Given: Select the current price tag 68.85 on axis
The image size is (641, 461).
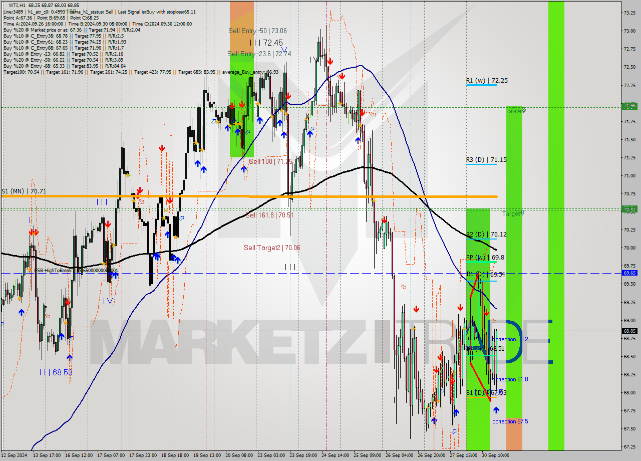Looking at the screenshot, I should pos(629,331).
